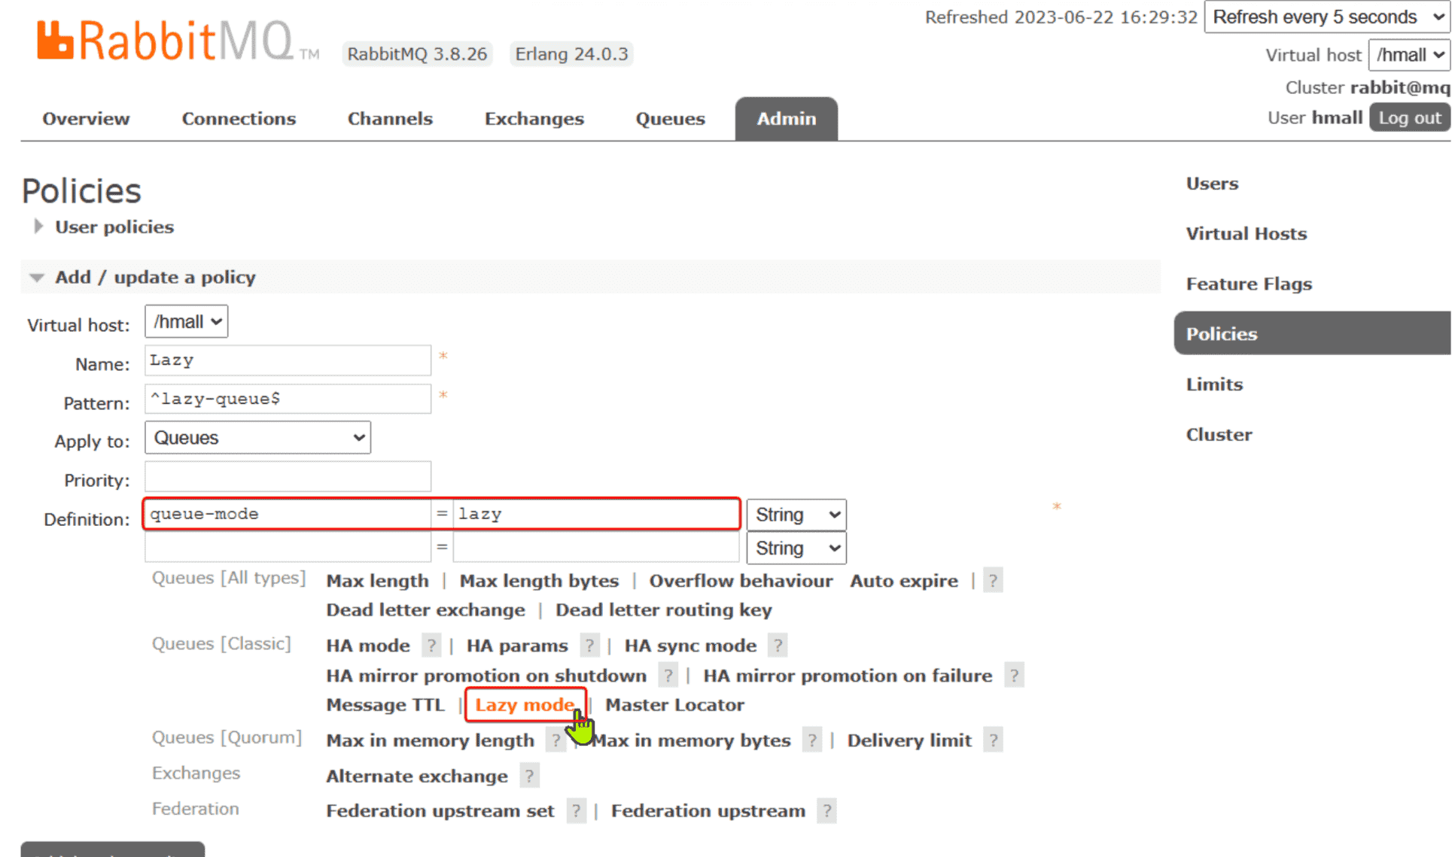This screenshot has width=1452, height=857.
Task: Click help icon beside Max in memory bytes
Action: (811, 740)
